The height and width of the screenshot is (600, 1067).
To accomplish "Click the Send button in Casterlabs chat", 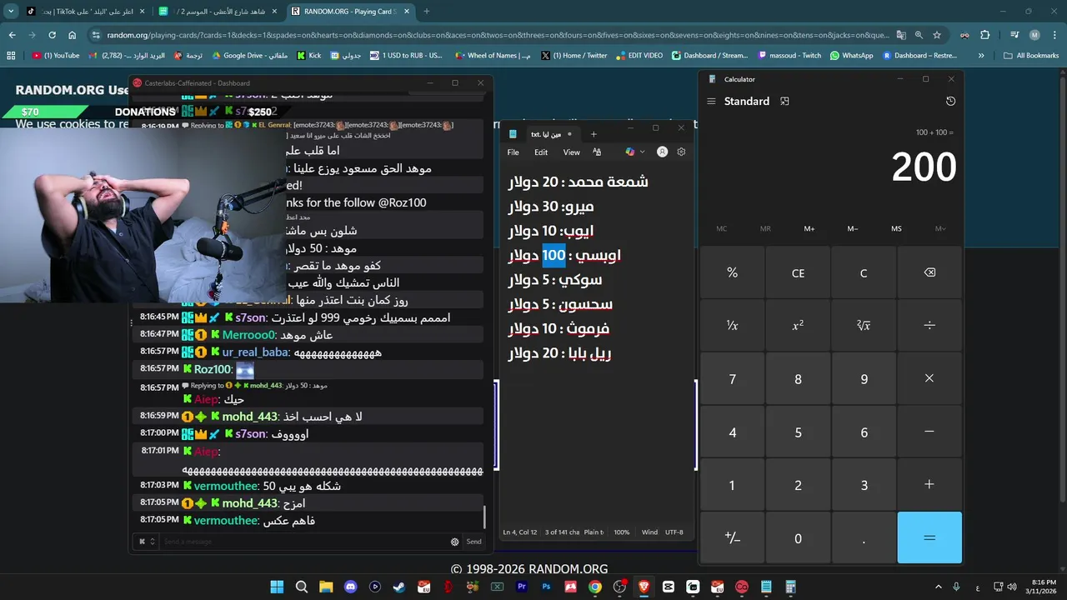I will click(473, 542).
